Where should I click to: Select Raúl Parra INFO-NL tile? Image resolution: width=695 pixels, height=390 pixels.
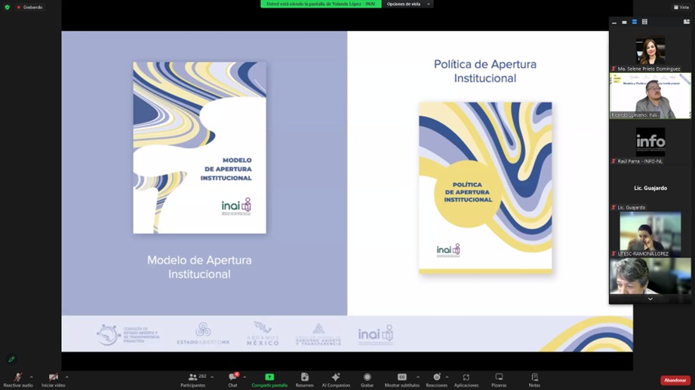(x=650, y=142)
